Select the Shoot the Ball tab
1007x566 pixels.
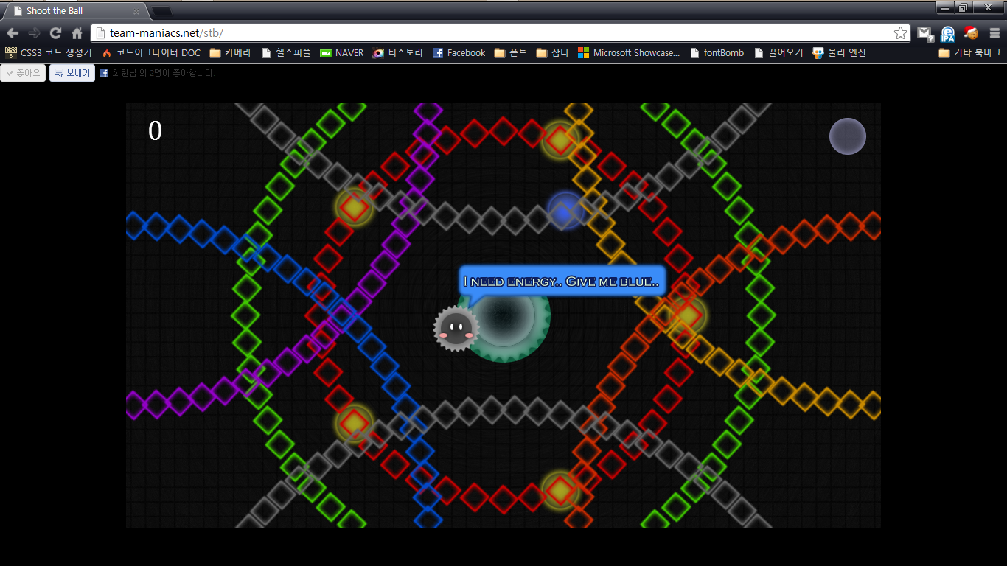(77, 11)
